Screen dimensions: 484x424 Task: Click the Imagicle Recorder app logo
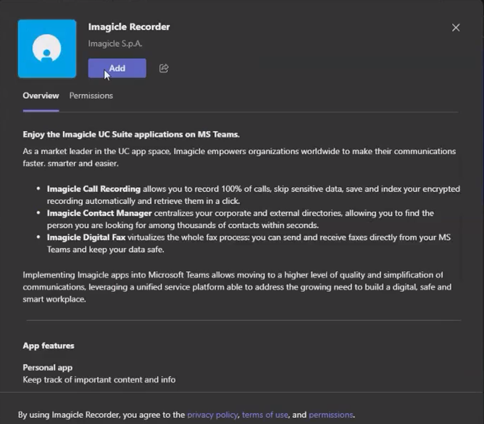(47, 49)
